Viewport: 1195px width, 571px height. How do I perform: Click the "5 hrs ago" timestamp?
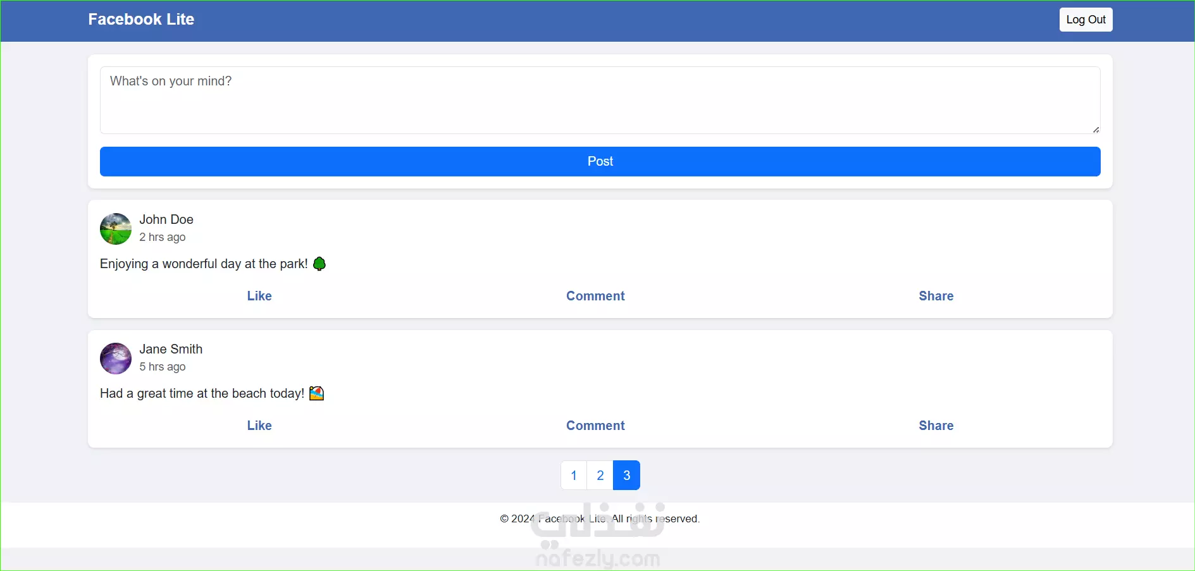tap(163, 367)
